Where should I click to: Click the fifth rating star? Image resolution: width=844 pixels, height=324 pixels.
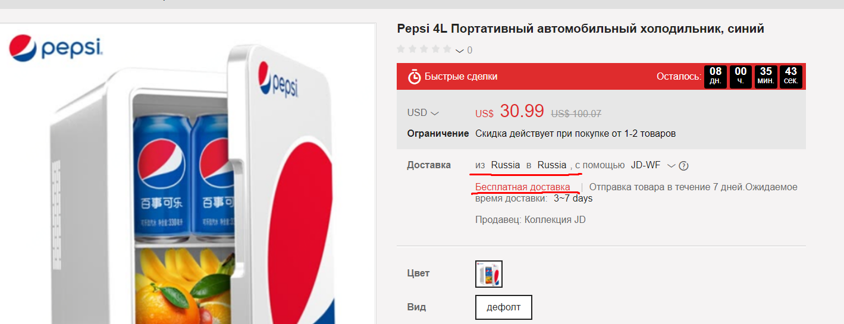(x=446, y=49)
